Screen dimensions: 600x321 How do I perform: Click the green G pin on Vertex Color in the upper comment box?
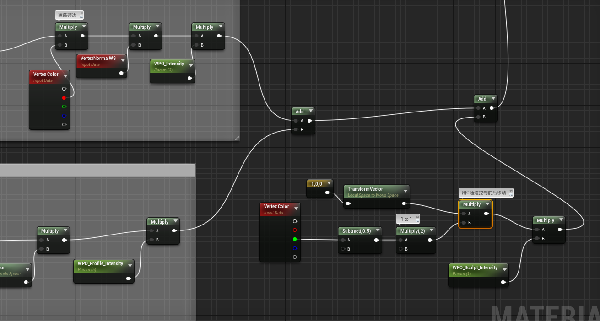click(x=64, y=107)
